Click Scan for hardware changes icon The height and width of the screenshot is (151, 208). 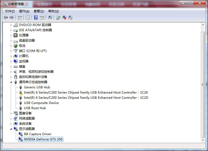pyautogui.click(x=50, y=17)
